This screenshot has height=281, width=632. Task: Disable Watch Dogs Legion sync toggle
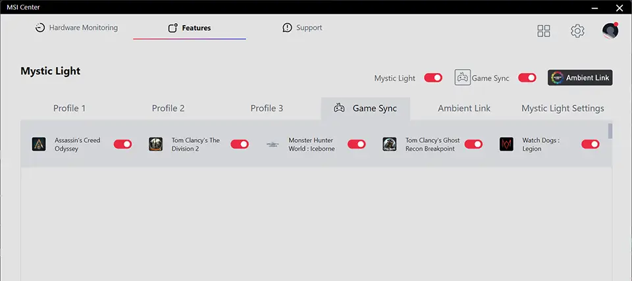point(591,144)
